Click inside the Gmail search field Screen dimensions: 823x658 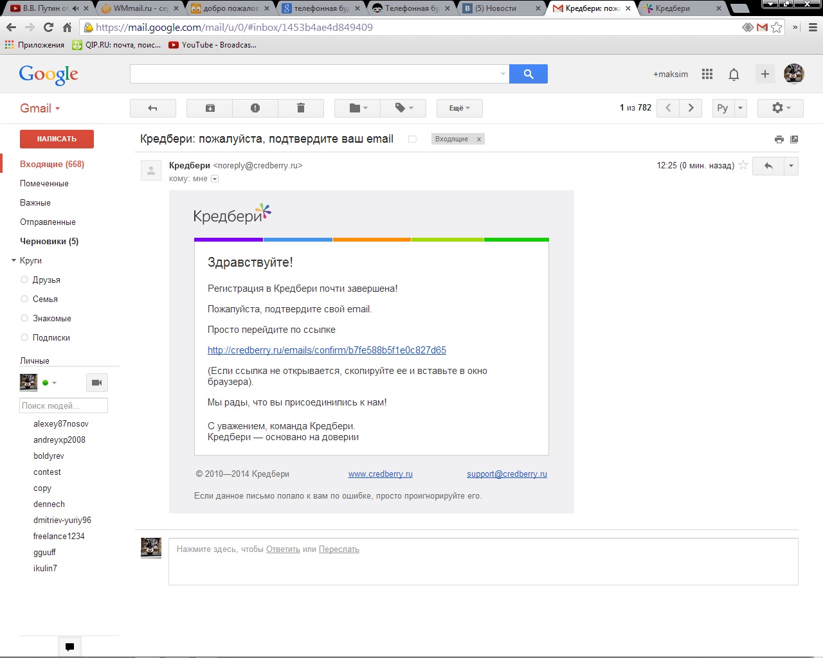(314, 74)
